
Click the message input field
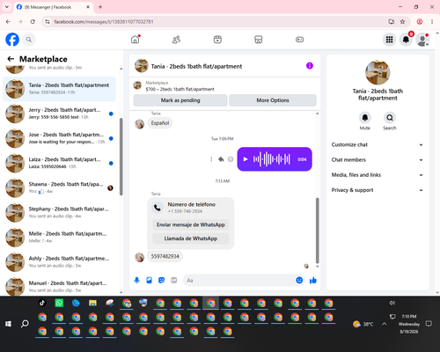239,280
